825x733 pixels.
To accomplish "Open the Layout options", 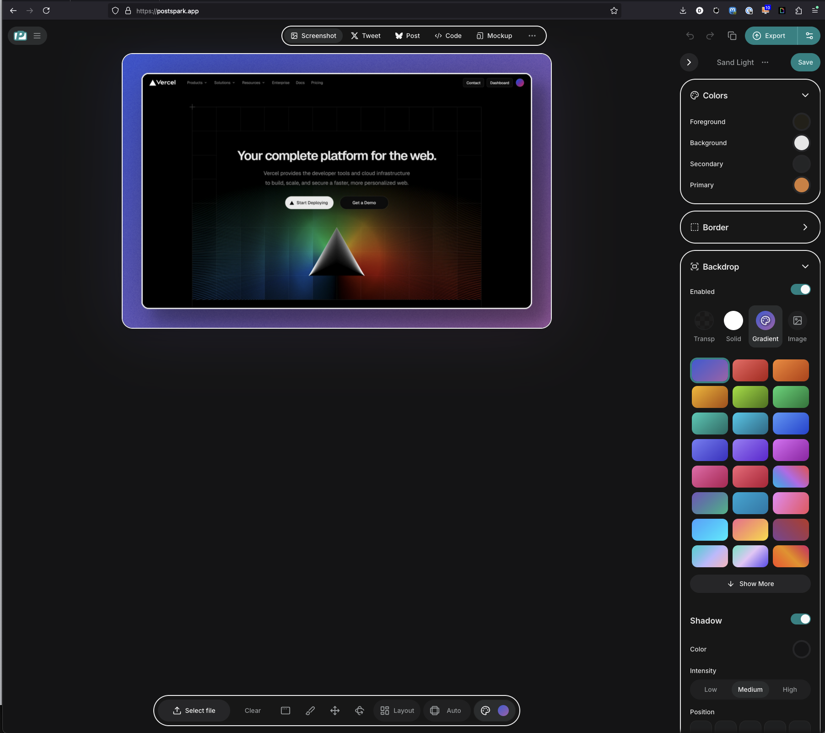I will (397, 711).
